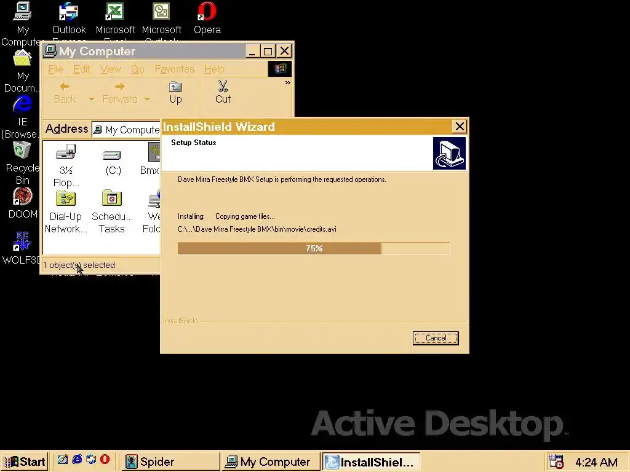This screenshot has width=630, height=472.
Task: Cancel the Dave Mirra BMX installation
Action: [x=436, y=338]
